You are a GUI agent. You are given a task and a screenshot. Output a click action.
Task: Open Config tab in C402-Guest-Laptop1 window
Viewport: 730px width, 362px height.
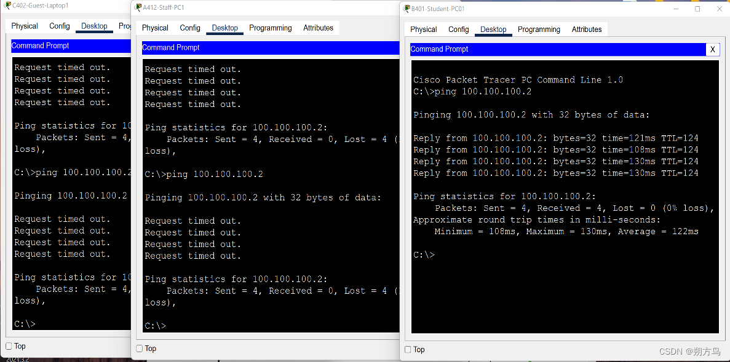(60, 26)
